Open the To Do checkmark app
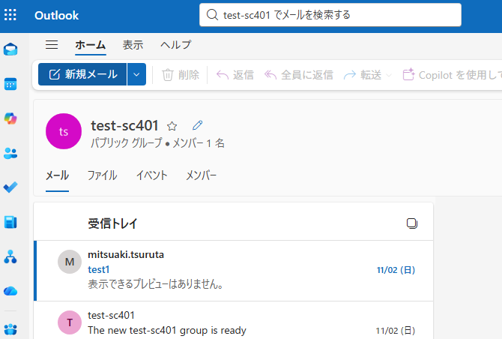This screenshot has width=502, height=339. coord(10,187)
